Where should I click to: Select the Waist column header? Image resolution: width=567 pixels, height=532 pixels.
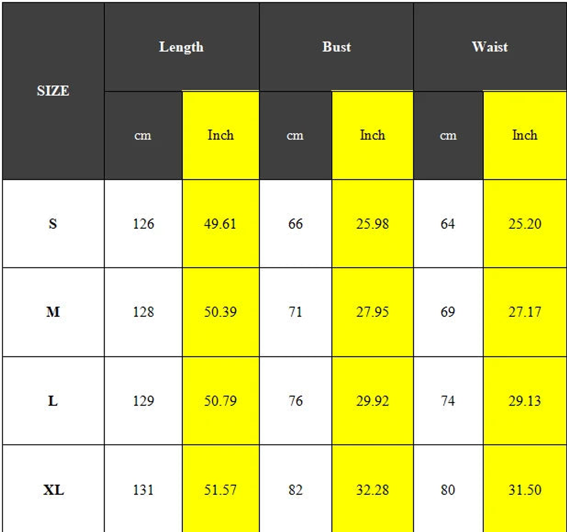[x=490, y=47]
